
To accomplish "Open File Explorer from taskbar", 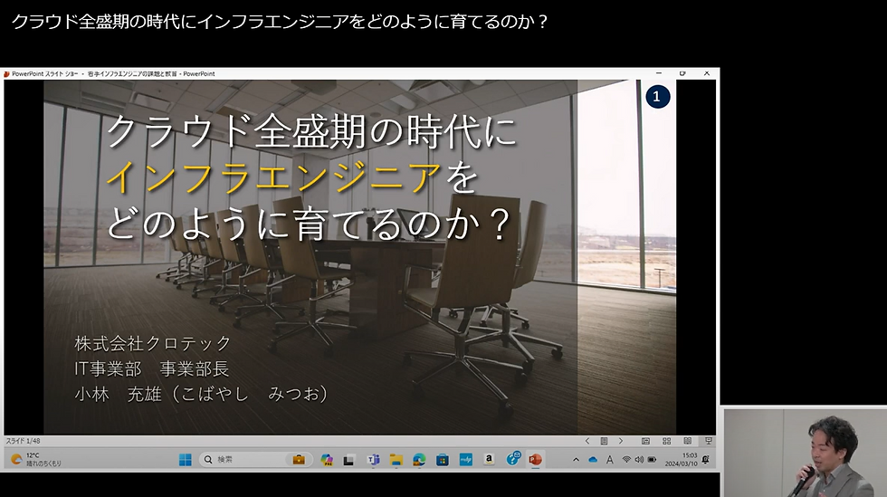I will pyautogui.click(x=396, y=460).
